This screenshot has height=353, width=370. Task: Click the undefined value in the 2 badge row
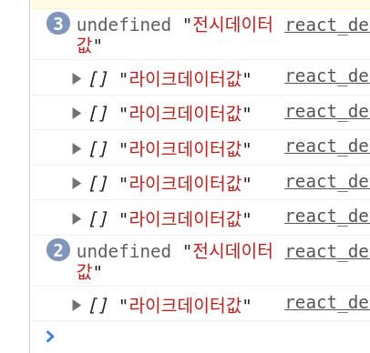point(124,251)
